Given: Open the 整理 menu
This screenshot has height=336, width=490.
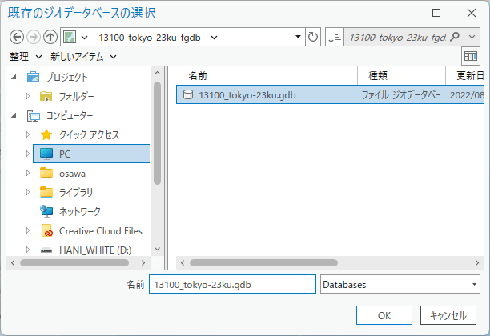Looking at the screenshot, I should point(26,57).
